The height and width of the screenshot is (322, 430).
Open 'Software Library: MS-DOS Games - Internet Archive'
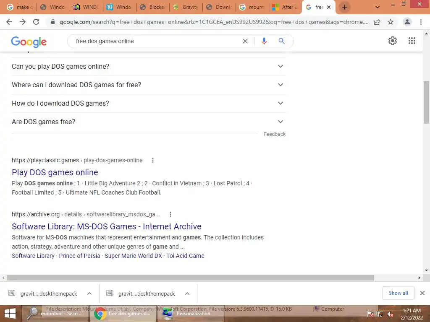106,226
